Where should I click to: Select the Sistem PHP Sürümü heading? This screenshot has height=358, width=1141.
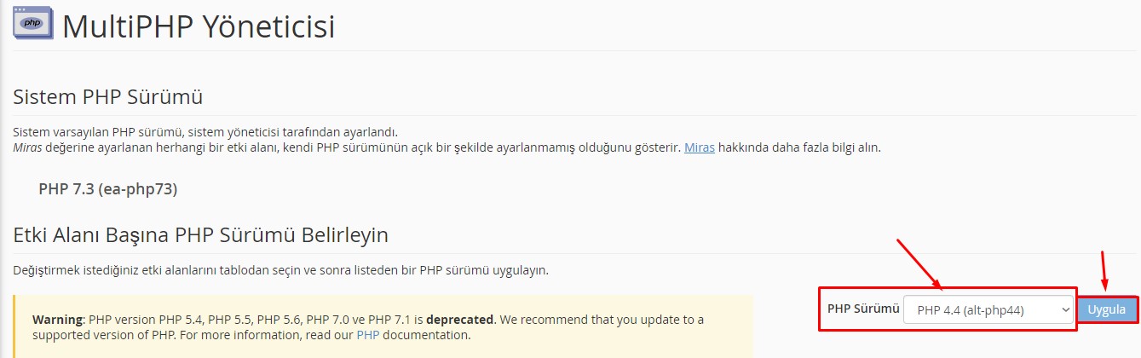point(107,96)
